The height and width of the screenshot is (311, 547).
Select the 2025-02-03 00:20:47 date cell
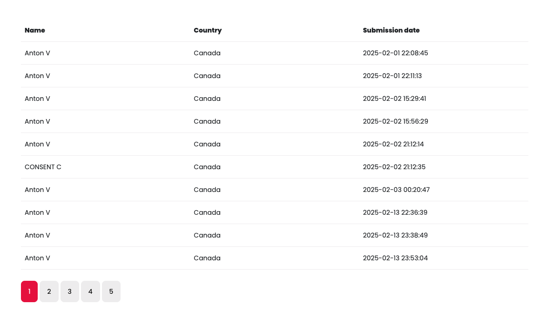pos(396,190)
